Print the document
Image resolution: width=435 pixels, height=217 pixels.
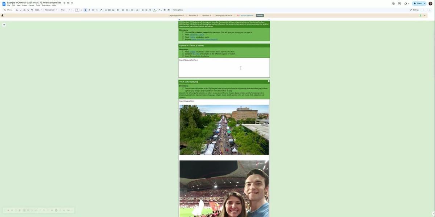pyautogui.click(x=24, y=10)
